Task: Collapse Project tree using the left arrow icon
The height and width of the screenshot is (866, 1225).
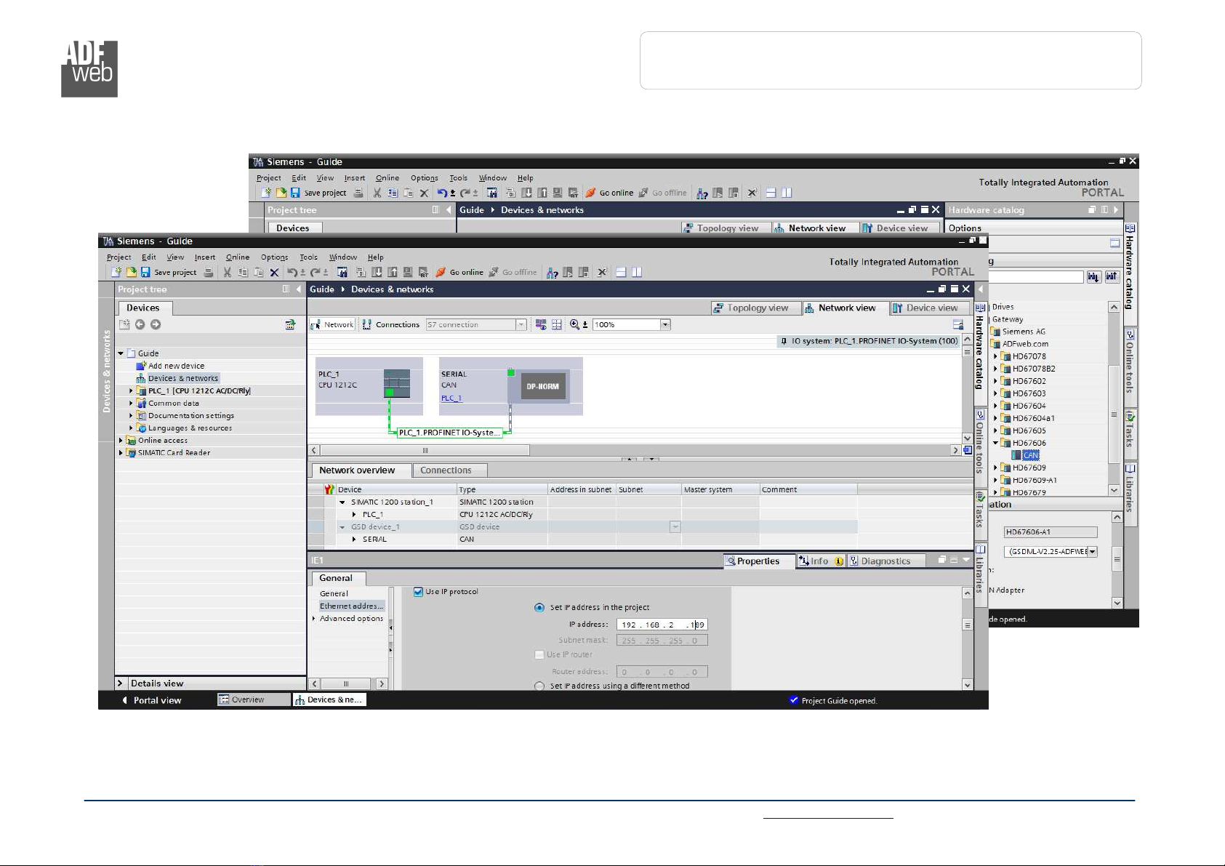Action: click(x=298, y=289)
